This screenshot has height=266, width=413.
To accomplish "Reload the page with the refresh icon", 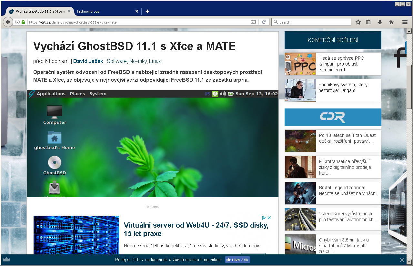I will (264, 22).
